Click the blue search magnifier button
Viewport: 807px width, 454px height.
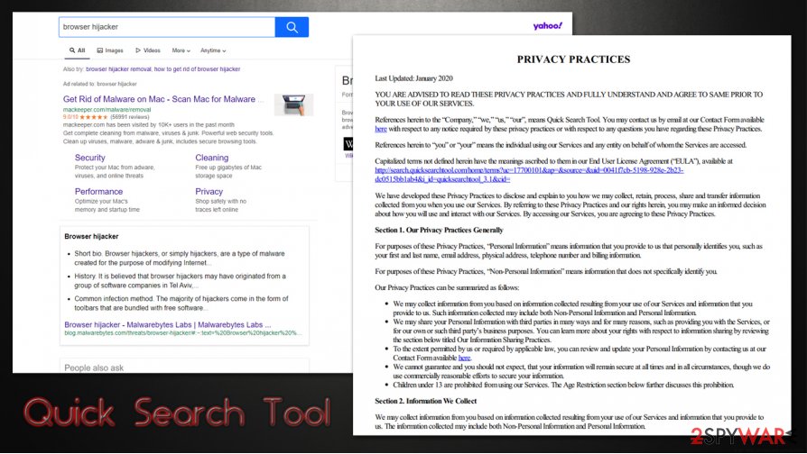point(292,27)
